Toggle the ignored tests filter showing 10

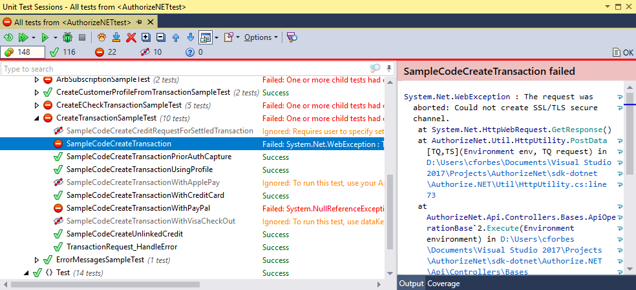pyautogui.click(x=151, y=52)
